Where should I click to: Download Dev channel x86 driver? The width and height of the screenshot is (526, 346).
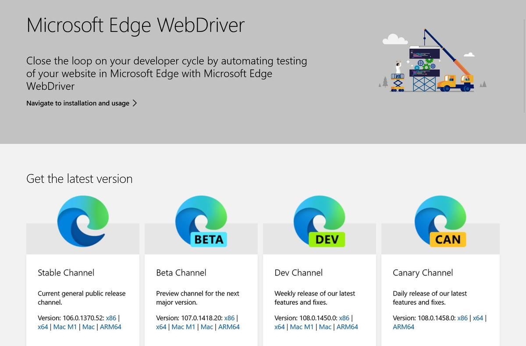point(344,318)
